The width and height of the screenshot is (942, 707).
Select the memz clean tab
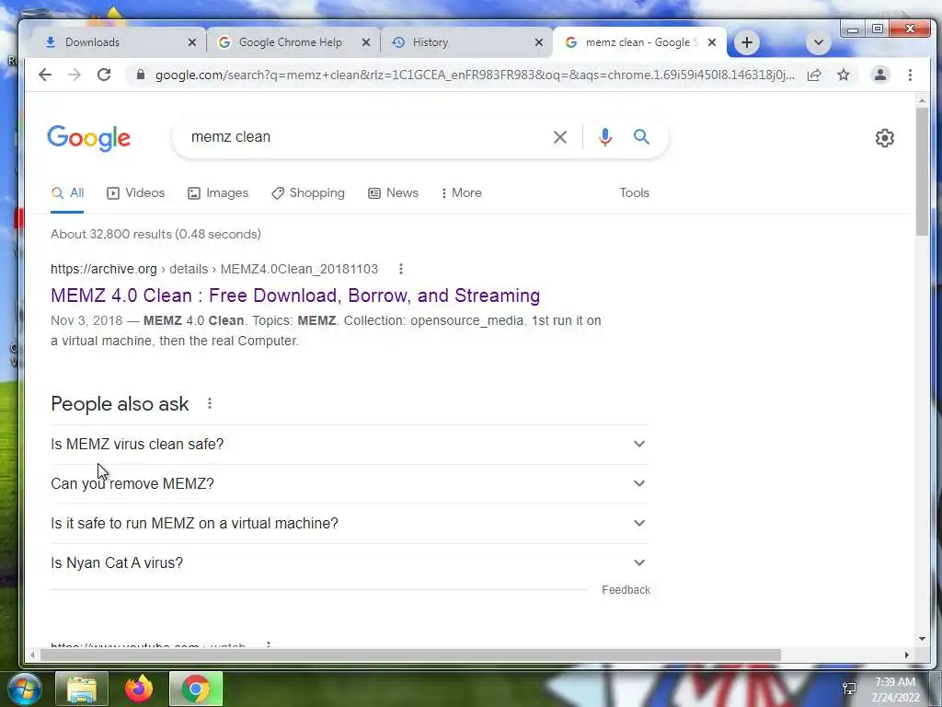click(x=640, y=42)
